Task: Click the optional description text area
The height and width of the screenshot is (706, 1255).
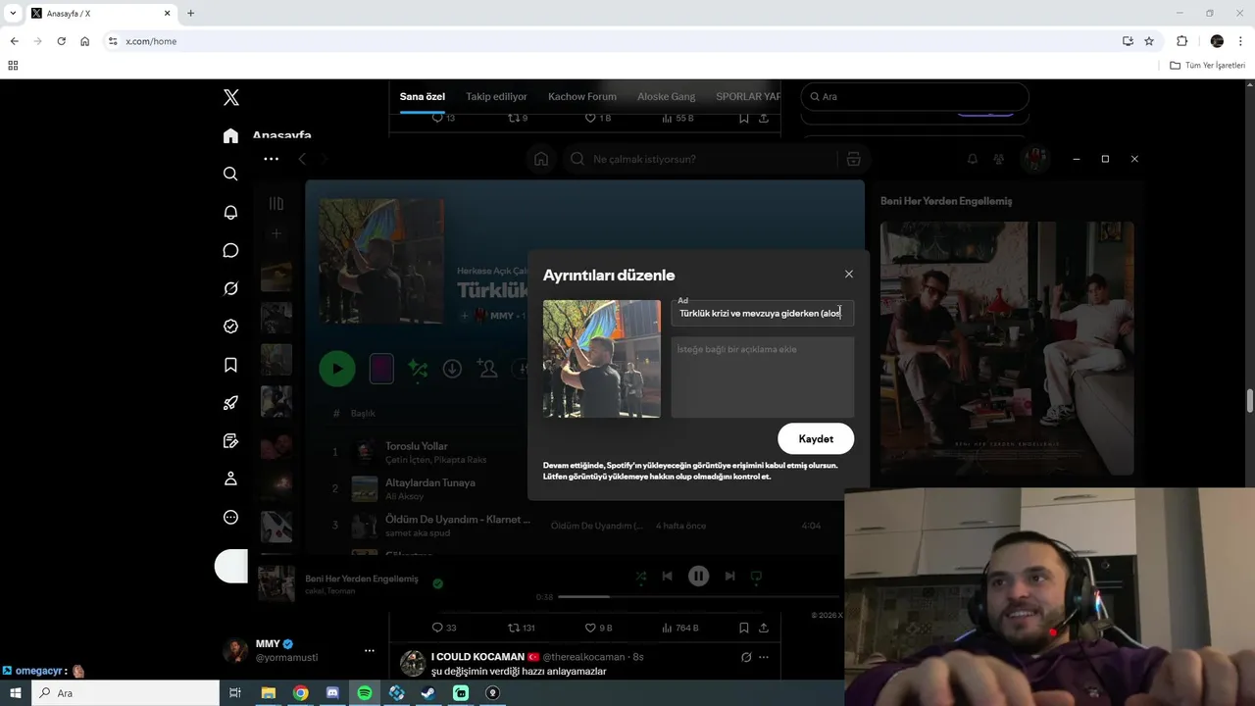Action: point(763,378)
